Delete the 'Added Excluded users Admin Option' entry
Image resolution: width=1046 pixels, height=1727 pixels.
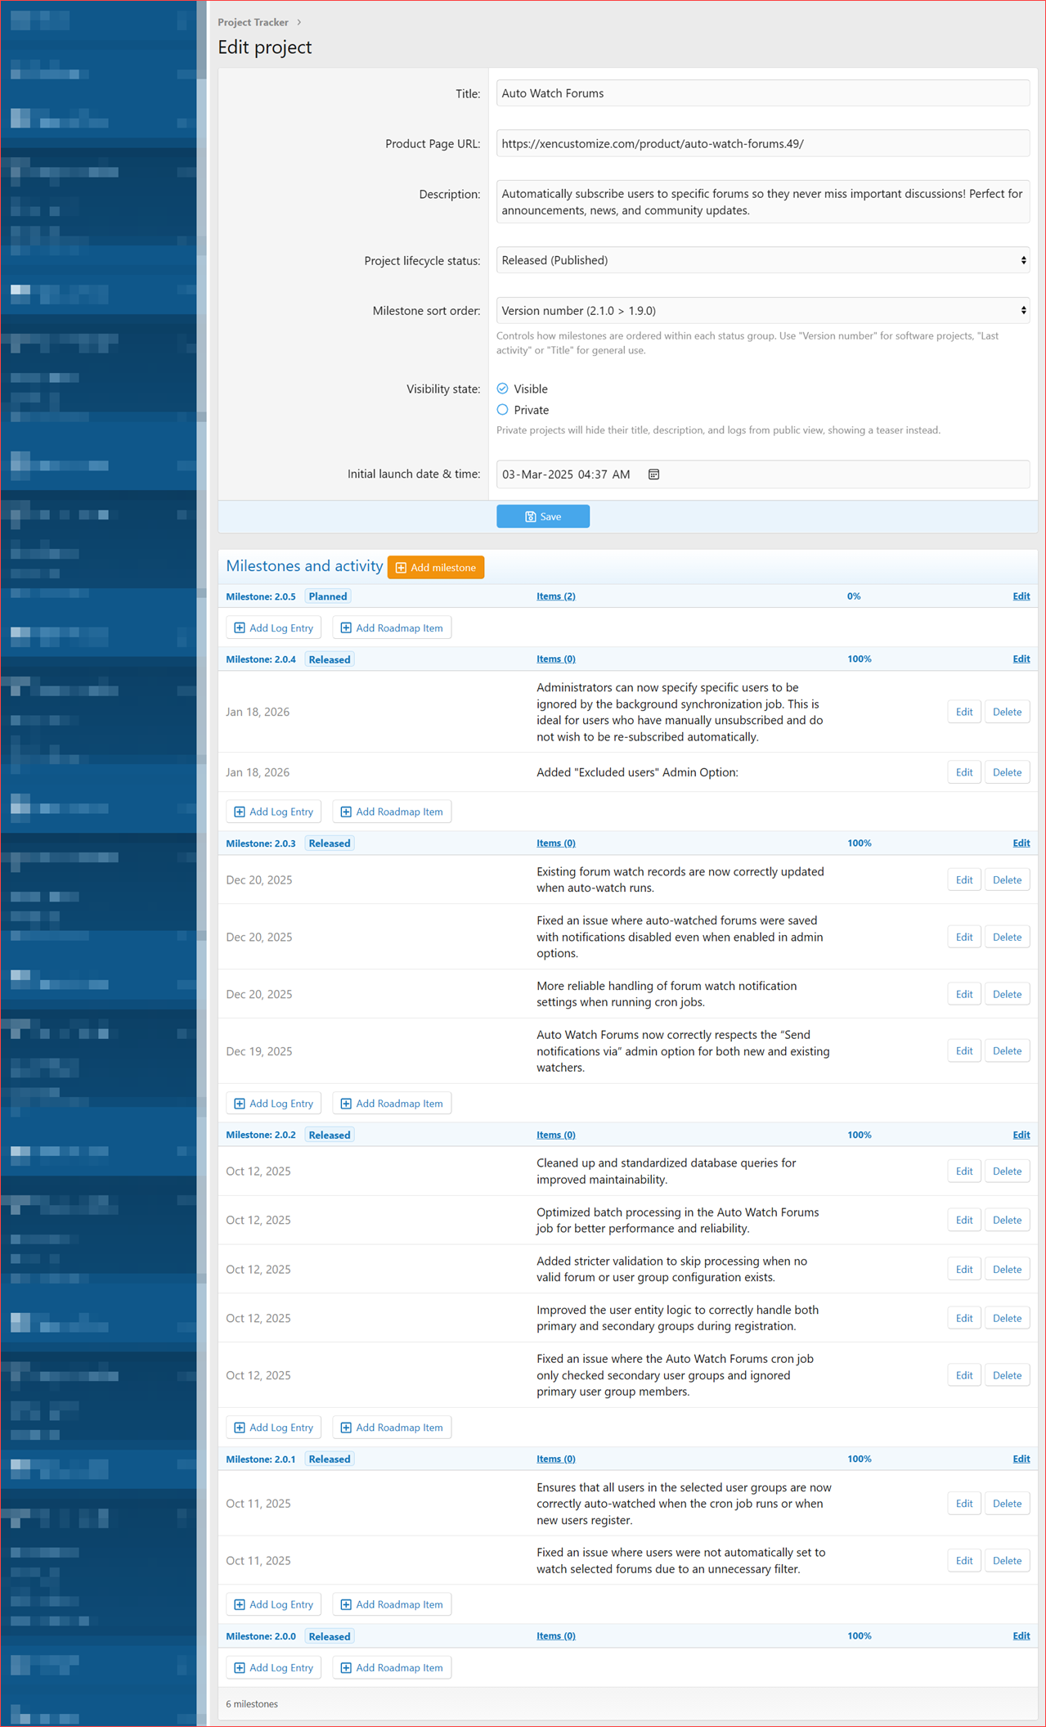tap(1007, 772)
